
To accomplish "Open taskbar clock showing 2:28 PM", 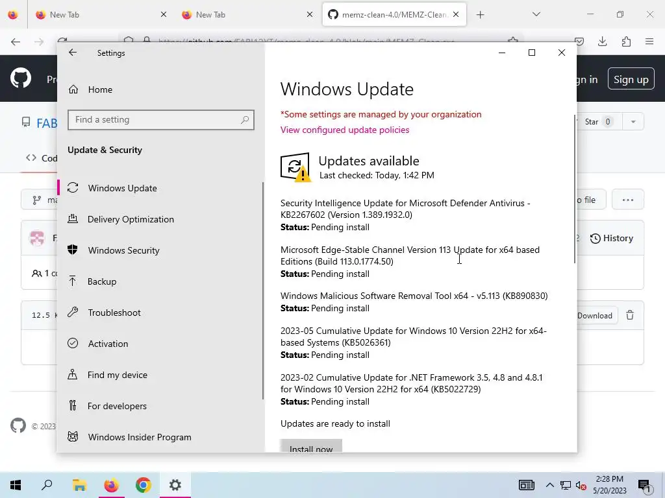I will click(x=609, y=485).
